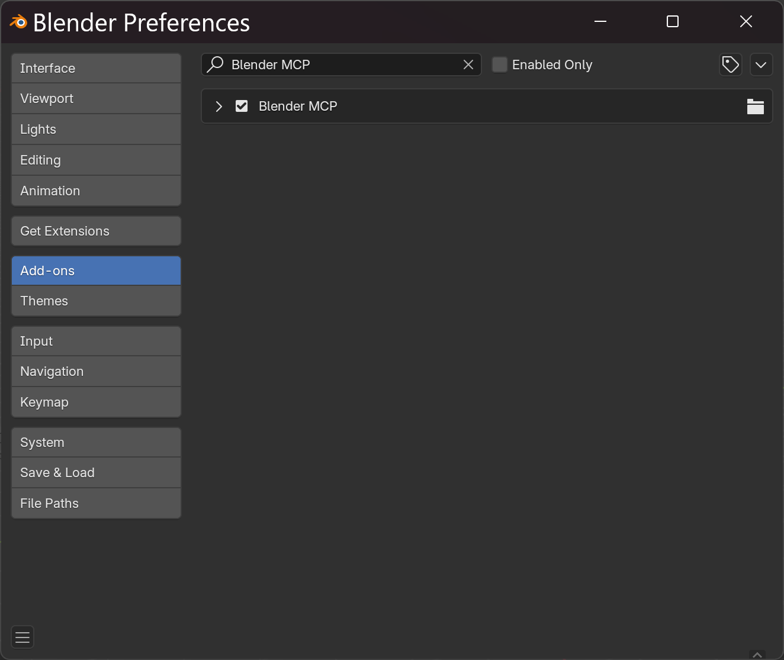Switch to Viewport preferences

(x=96, y=99)
